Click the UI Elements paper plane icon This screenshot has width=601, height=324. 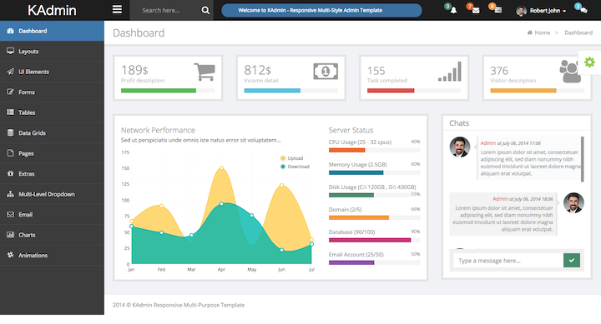10,72
